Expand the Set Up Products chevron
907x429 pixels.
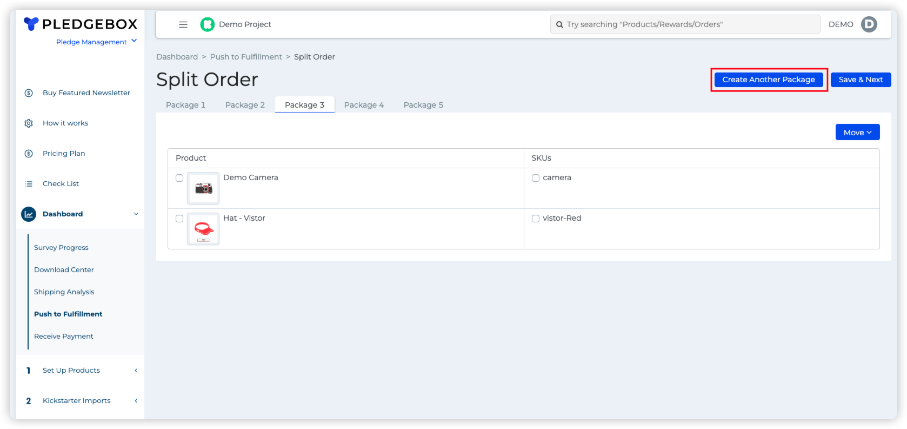[x=136, y=371]
